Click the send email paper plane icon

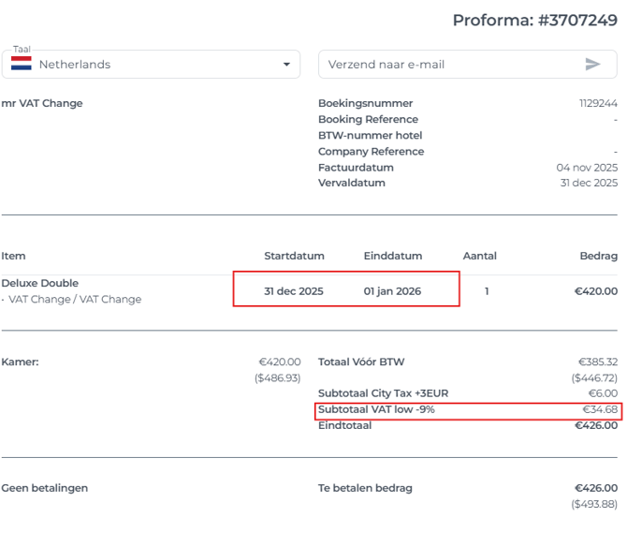(x=592, y=65)
